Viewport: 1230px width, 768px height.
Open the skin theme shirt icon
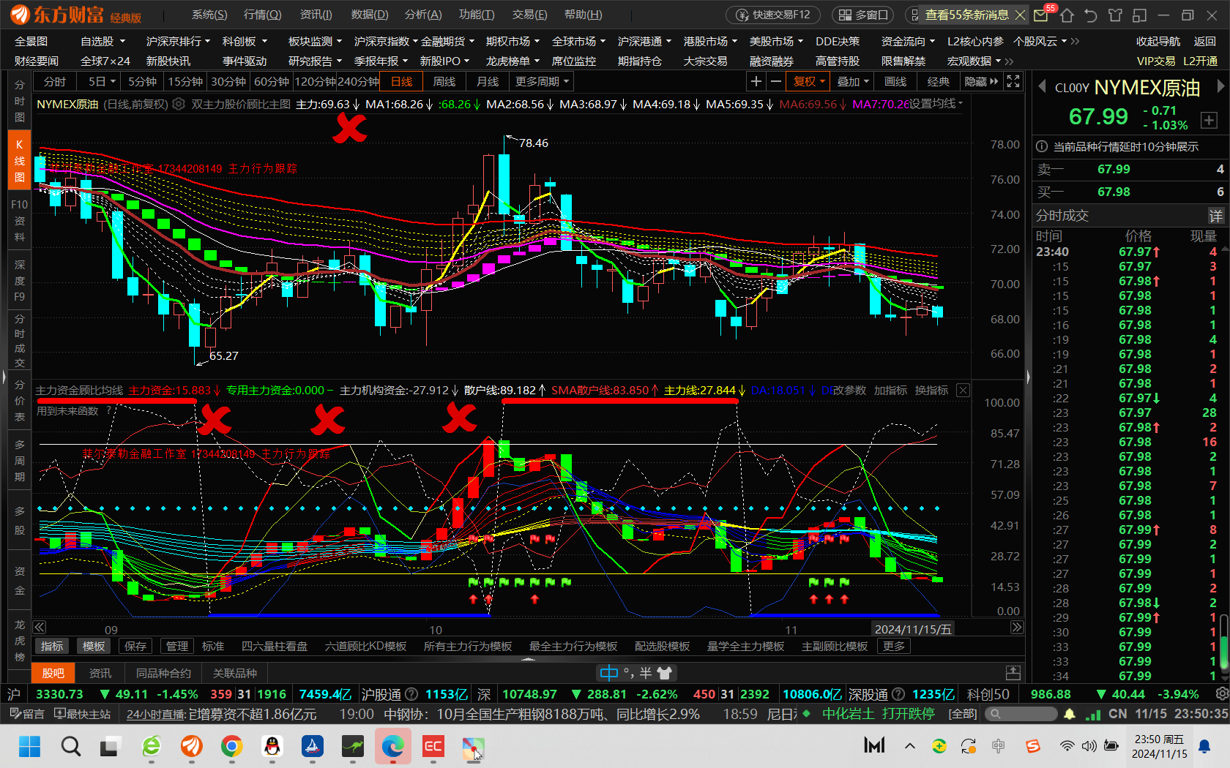pos(1115,15)
